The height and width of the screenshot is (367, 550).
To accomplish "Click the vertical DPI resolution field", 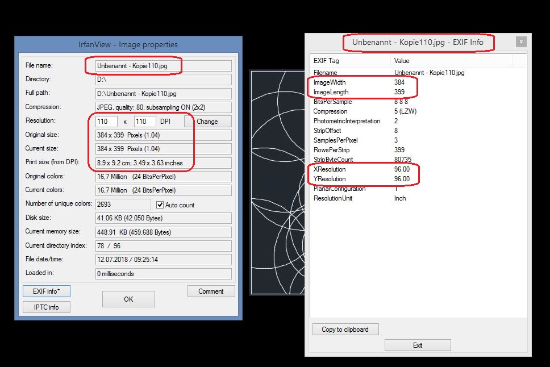I will pos(145,122).
